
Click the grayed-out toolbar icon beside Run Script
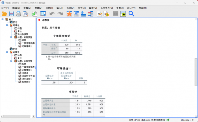coord(116,14)
